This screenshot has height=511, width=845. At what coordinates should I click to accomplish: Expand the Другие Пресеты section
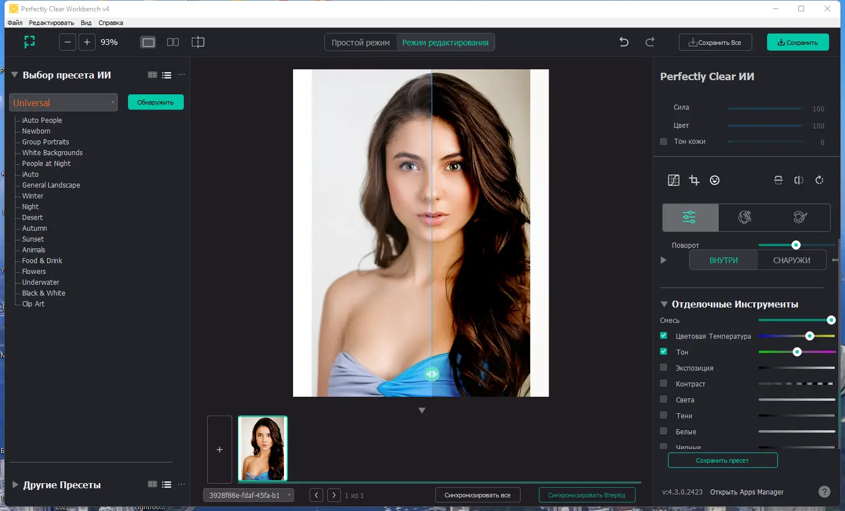pyautogui.click(x=15, y=485)
